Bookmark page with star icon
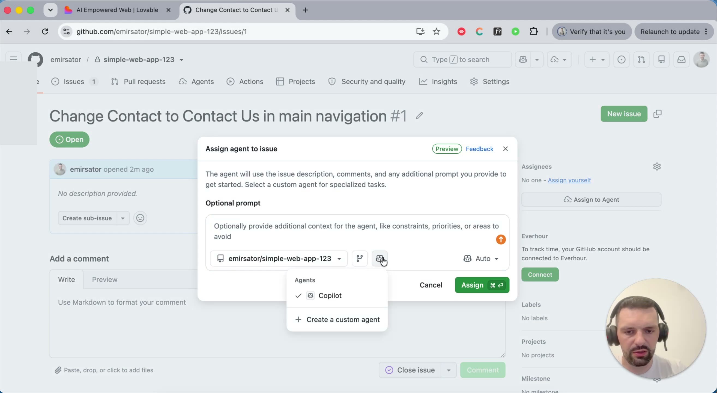 click(x=437, y=31)
